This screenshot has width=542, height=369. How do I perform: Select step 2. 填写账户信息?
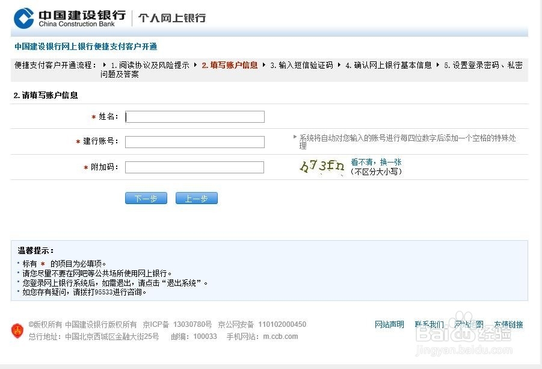pos(230,65)
